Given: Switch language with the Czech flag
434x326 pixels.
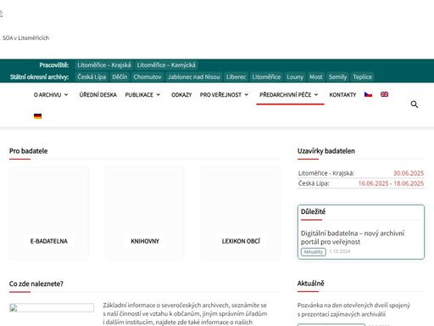Looking at the screenshot, I should click(x=368, y=94).
